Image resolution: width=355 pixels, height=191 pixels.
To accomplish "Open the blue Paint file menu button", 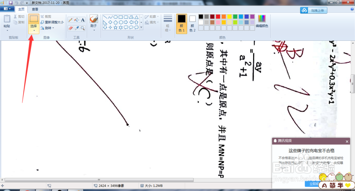I will click(7, 9).
